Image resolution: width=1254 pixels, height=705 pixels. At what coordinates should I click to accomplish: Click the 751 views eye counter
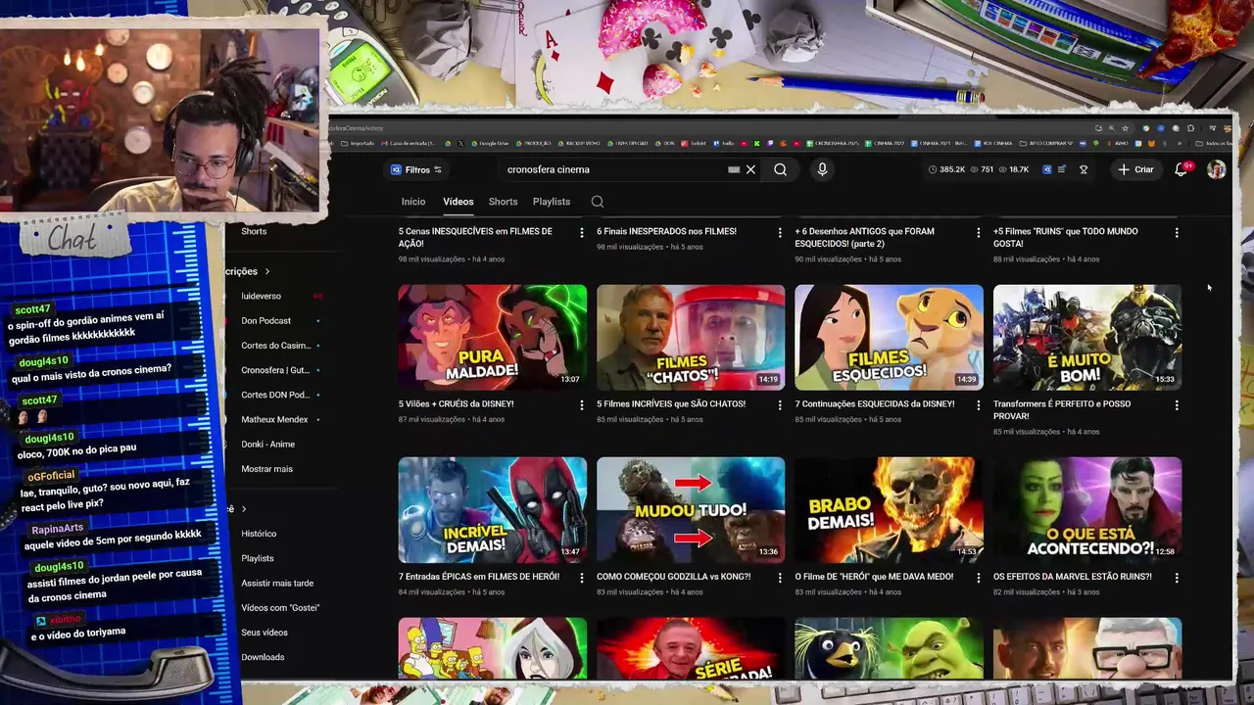982,169
